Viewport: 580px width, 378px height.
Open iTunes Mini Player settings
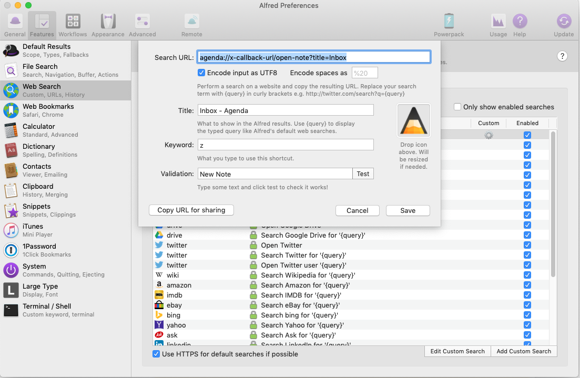66,230
